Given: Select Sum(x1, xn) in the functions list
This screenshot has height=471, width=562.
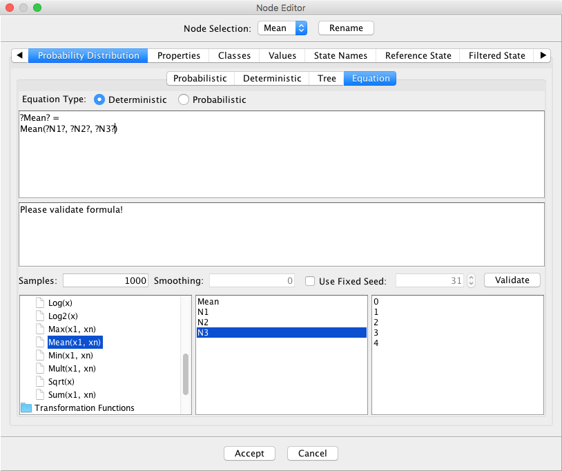Looking at the screenshot, I should [72, 394].
